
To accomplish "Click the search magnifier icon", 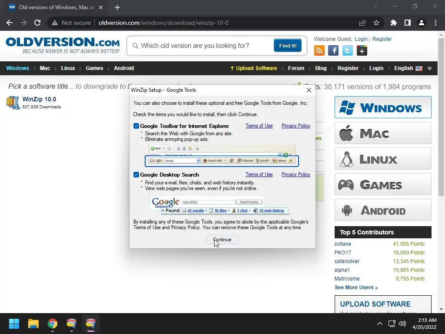I will [136, 46].
